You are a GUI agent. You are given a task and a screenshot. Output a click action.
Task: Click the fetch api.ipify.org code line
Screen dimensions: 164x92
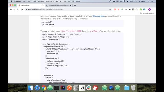[x=73, y=49]
